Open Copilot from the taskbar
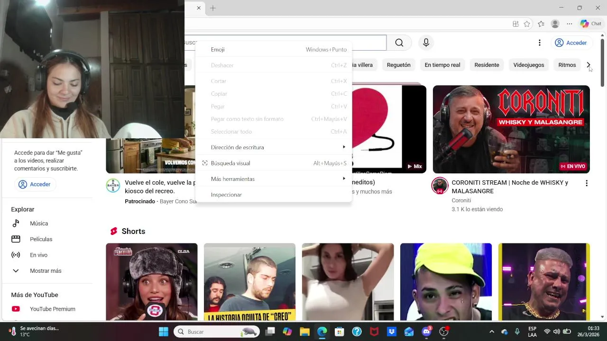The width and height of the screenshot is (607, 341). [x=287, y=332]
